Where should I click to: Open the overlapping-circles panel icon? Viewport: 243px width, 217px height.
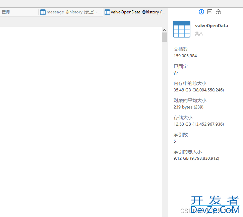[x=218, y=12]
